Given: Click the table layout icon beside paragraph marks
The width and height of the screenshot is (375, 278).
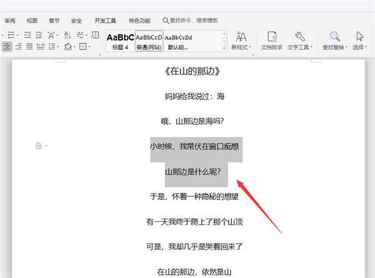Looking at the screenshot, I should (x=95, y=35).
